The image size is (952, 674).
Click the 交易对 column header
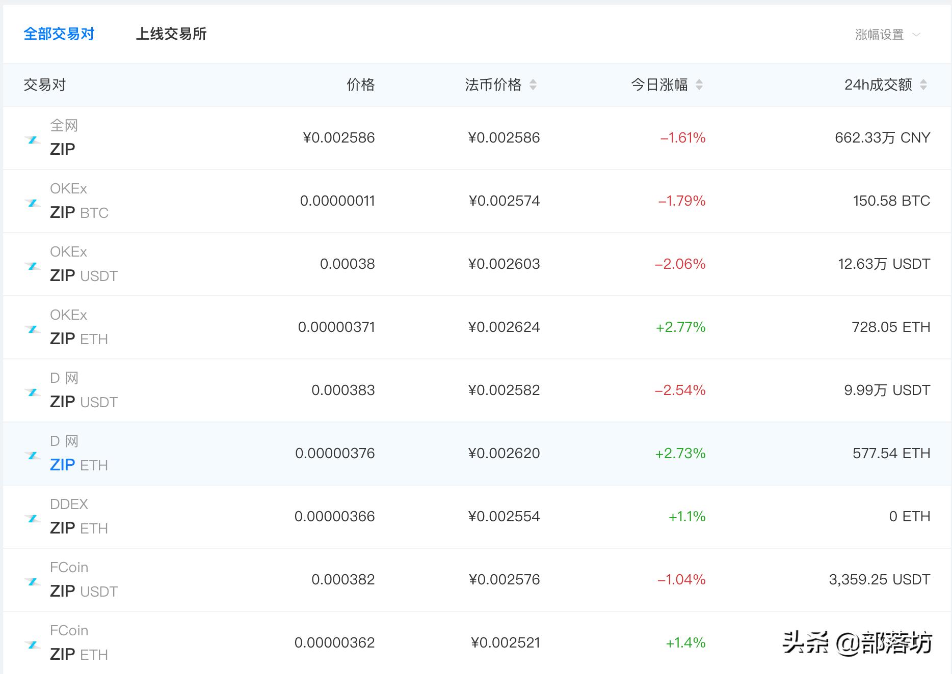pyautogui.click(x=45, y=85)
